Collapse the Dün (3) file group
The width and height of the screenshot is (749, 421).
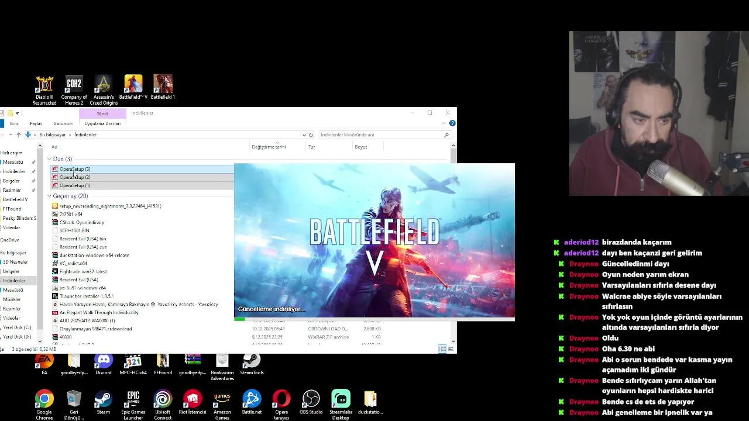pos(50,159)
